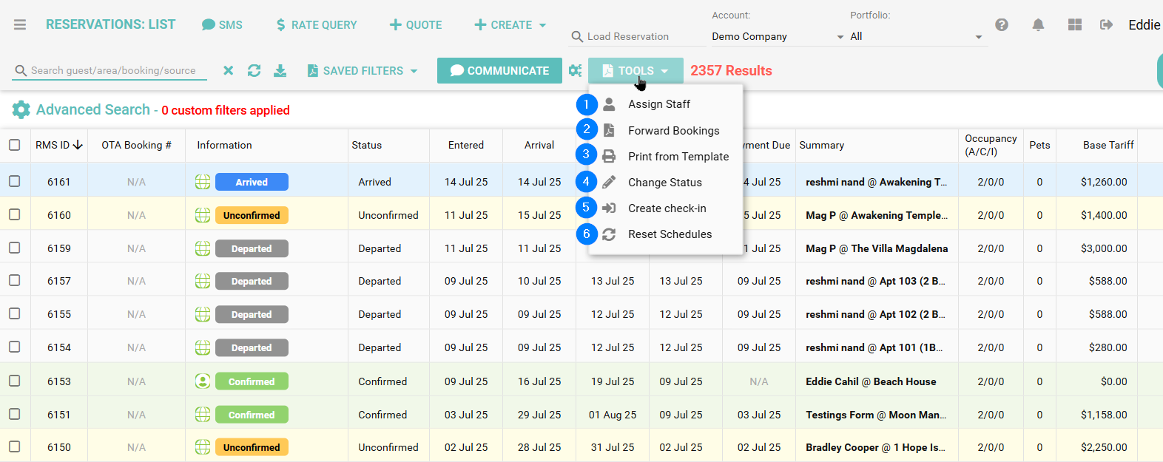This screenshot has height=462, width=1163.
Task: Refresh the reservations list
Action: [254, 71]
